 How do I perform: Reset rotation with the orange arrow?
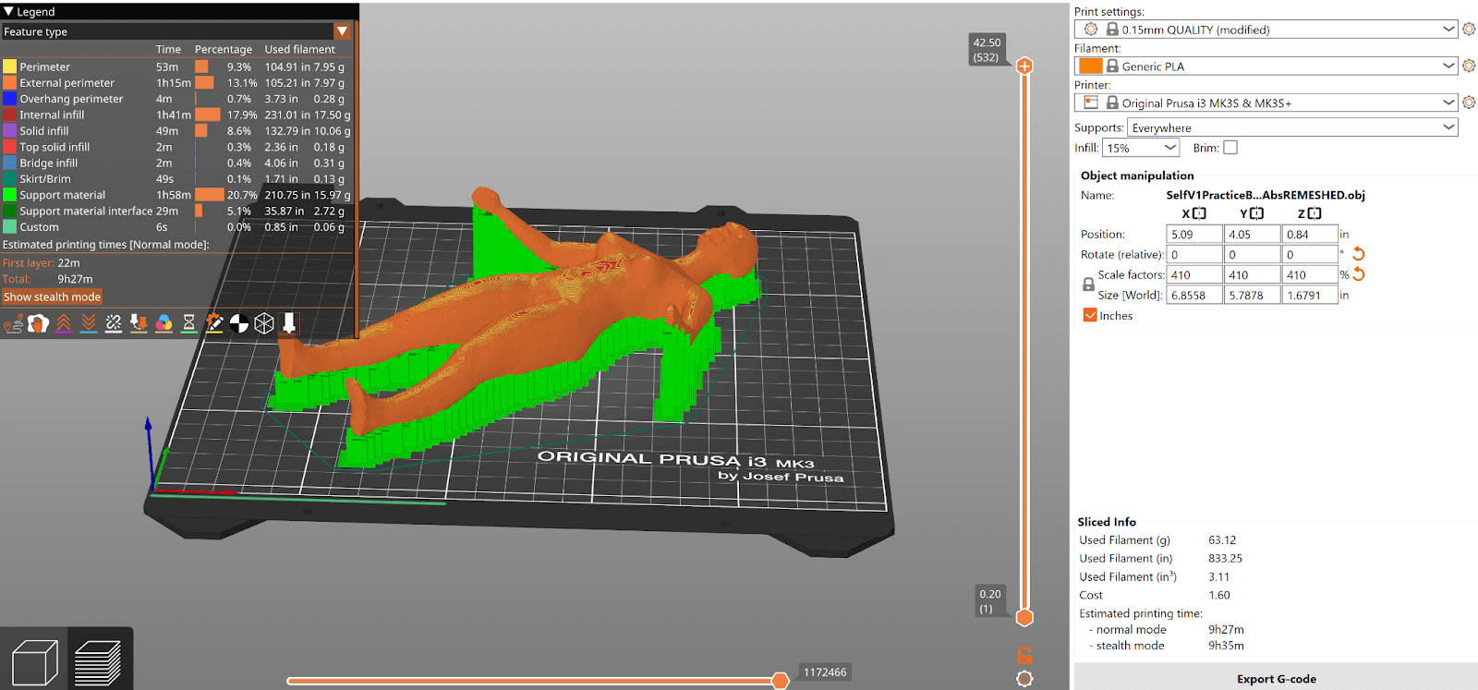click(1359, 254)
